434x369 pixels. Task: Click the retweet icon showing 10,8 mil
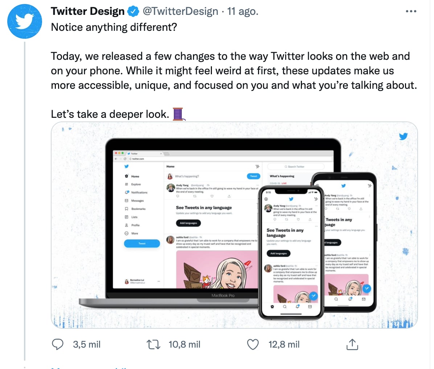(153, 344)
